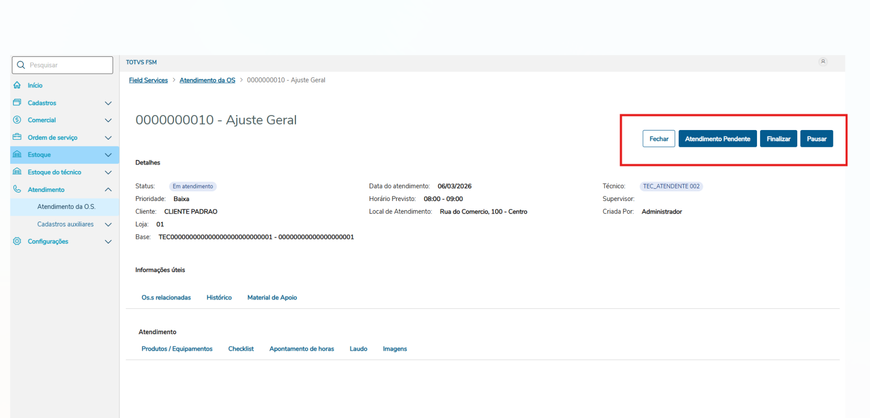Expand the Comercial menu chevron
The height and width of the screenshot is (418, 870).
point(108,120)
